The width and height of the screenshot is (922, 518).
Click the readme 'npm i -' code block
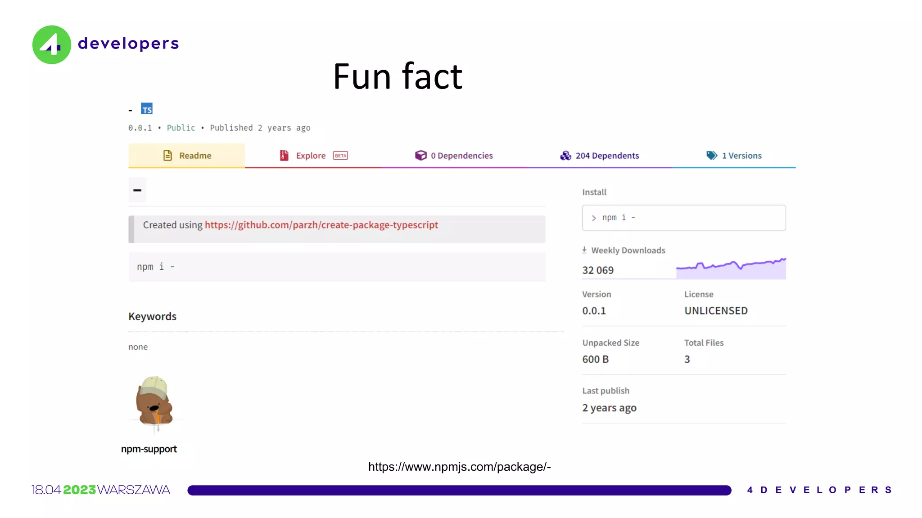(337, 267)
